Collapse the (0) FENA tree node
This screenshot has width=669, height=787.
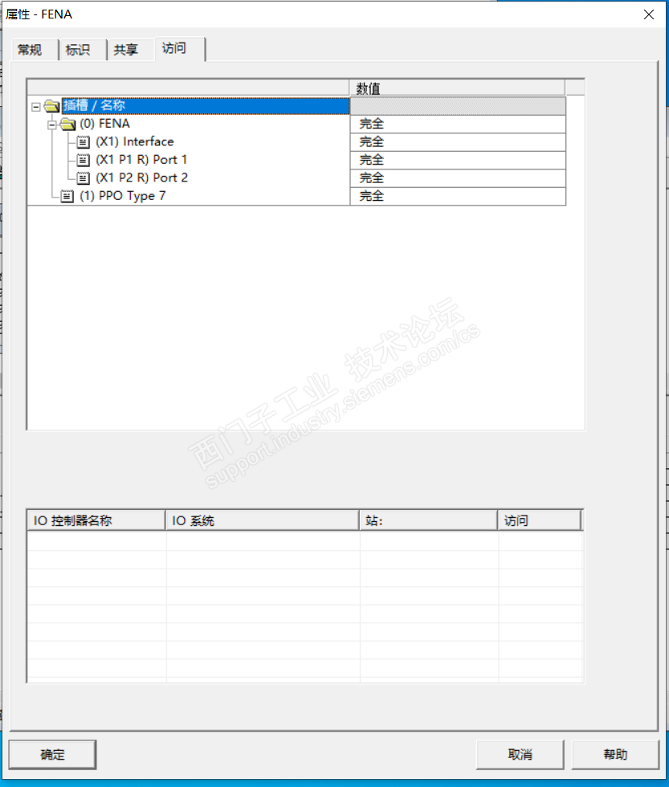(51, 124)
